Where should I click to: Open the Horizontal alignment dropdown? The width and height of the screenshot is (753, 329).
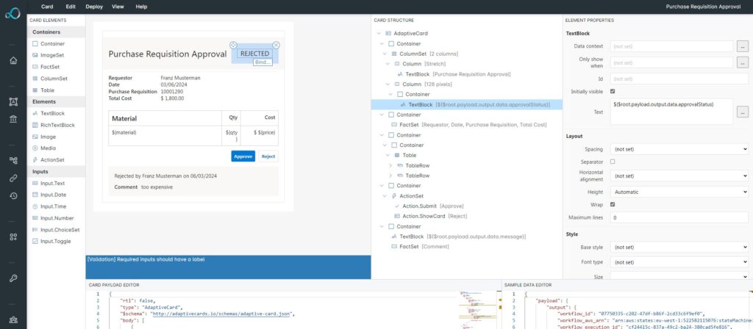tap(679, 176)
